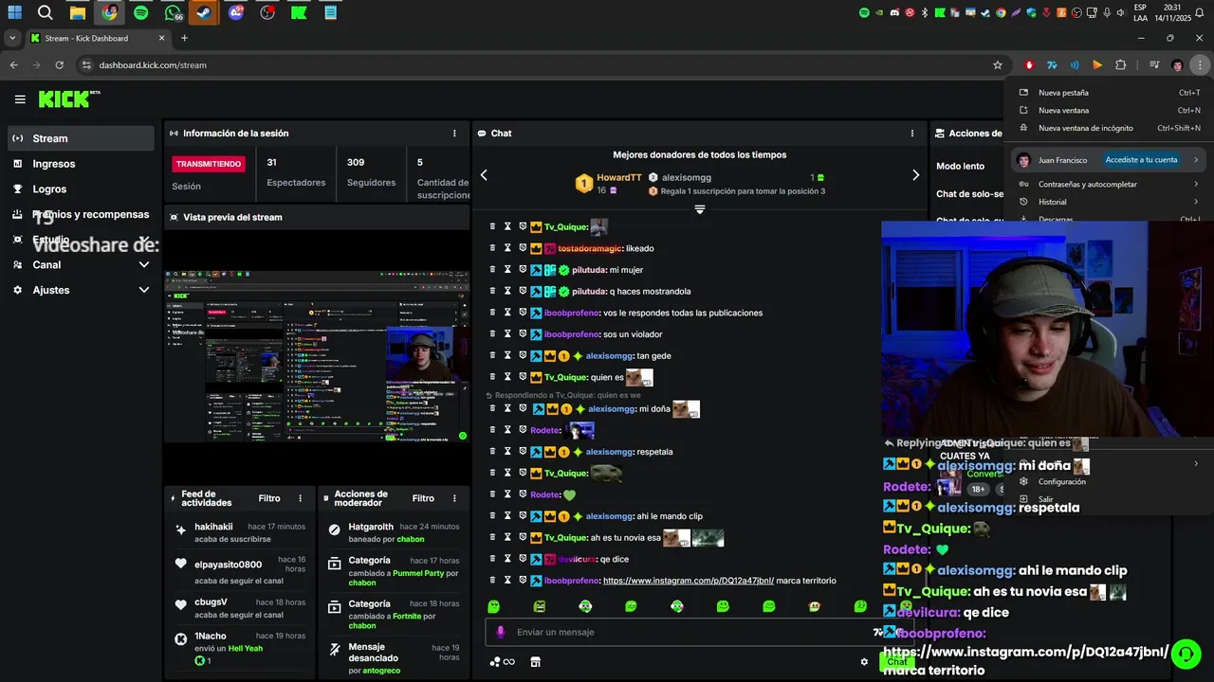Click the red hand extension icon

[x=1029, y=65]
